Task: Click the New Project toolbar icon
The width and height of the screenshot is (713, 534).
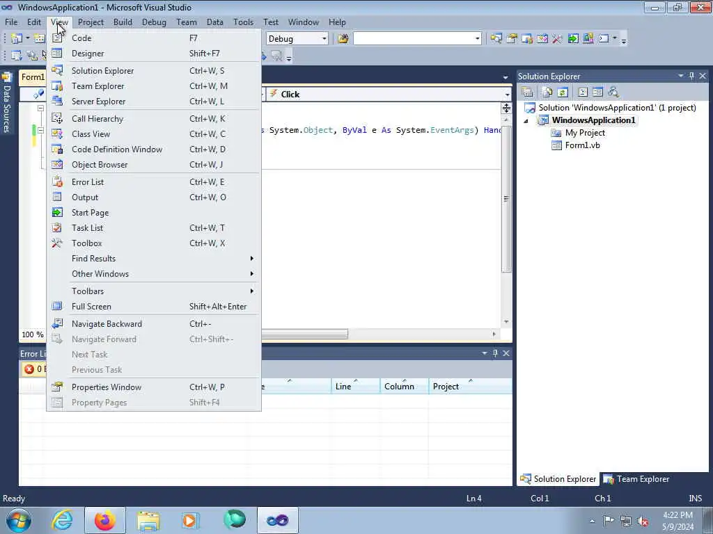Action: point(17,39)
